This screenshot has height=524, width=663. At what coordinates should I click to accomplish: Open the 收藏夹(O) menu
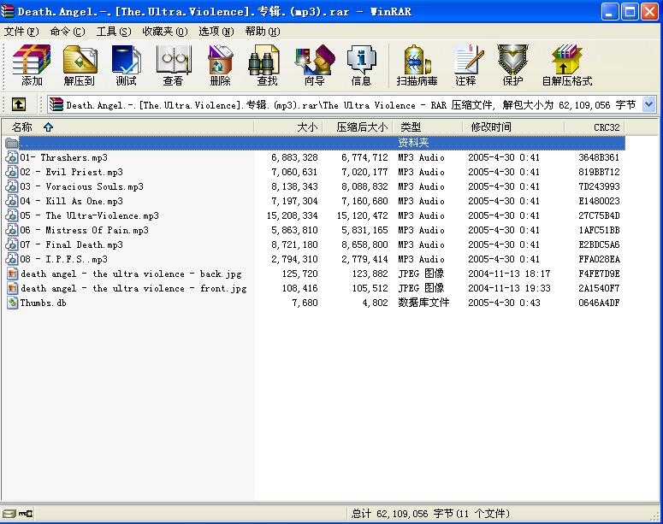pyautogui.click(x=164, y=32)
